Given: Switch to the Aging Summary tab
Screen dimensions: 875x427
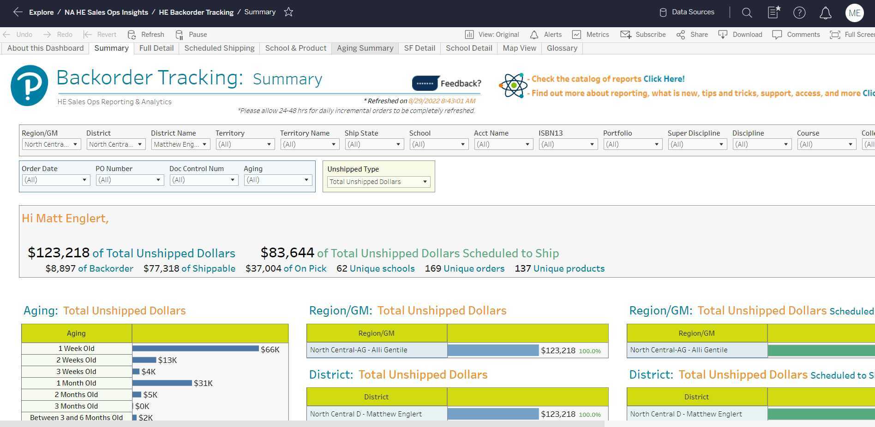Looking at the screenshot, I should coord(365,48).
